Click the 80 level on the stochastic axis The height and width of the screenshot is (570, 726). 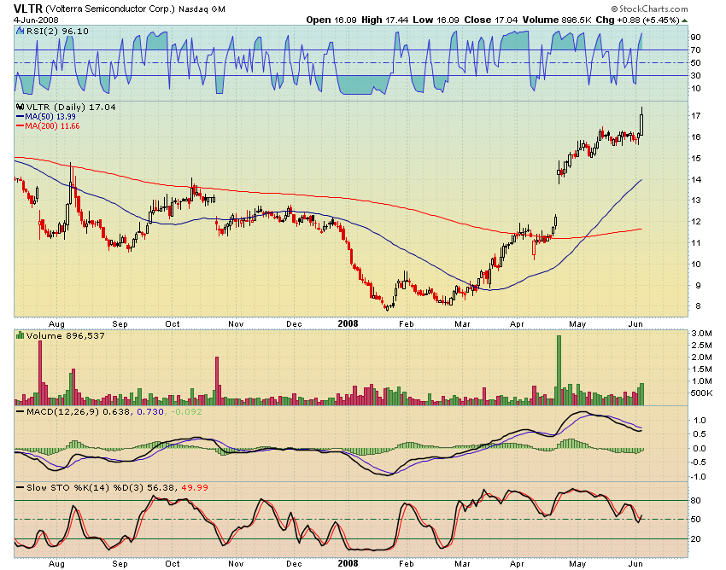pos(695,501)
